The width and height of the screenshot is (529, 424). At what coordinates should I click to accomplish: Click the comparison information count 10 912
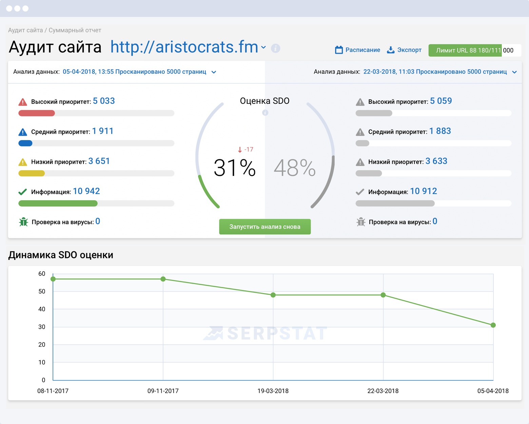[424, 191]
